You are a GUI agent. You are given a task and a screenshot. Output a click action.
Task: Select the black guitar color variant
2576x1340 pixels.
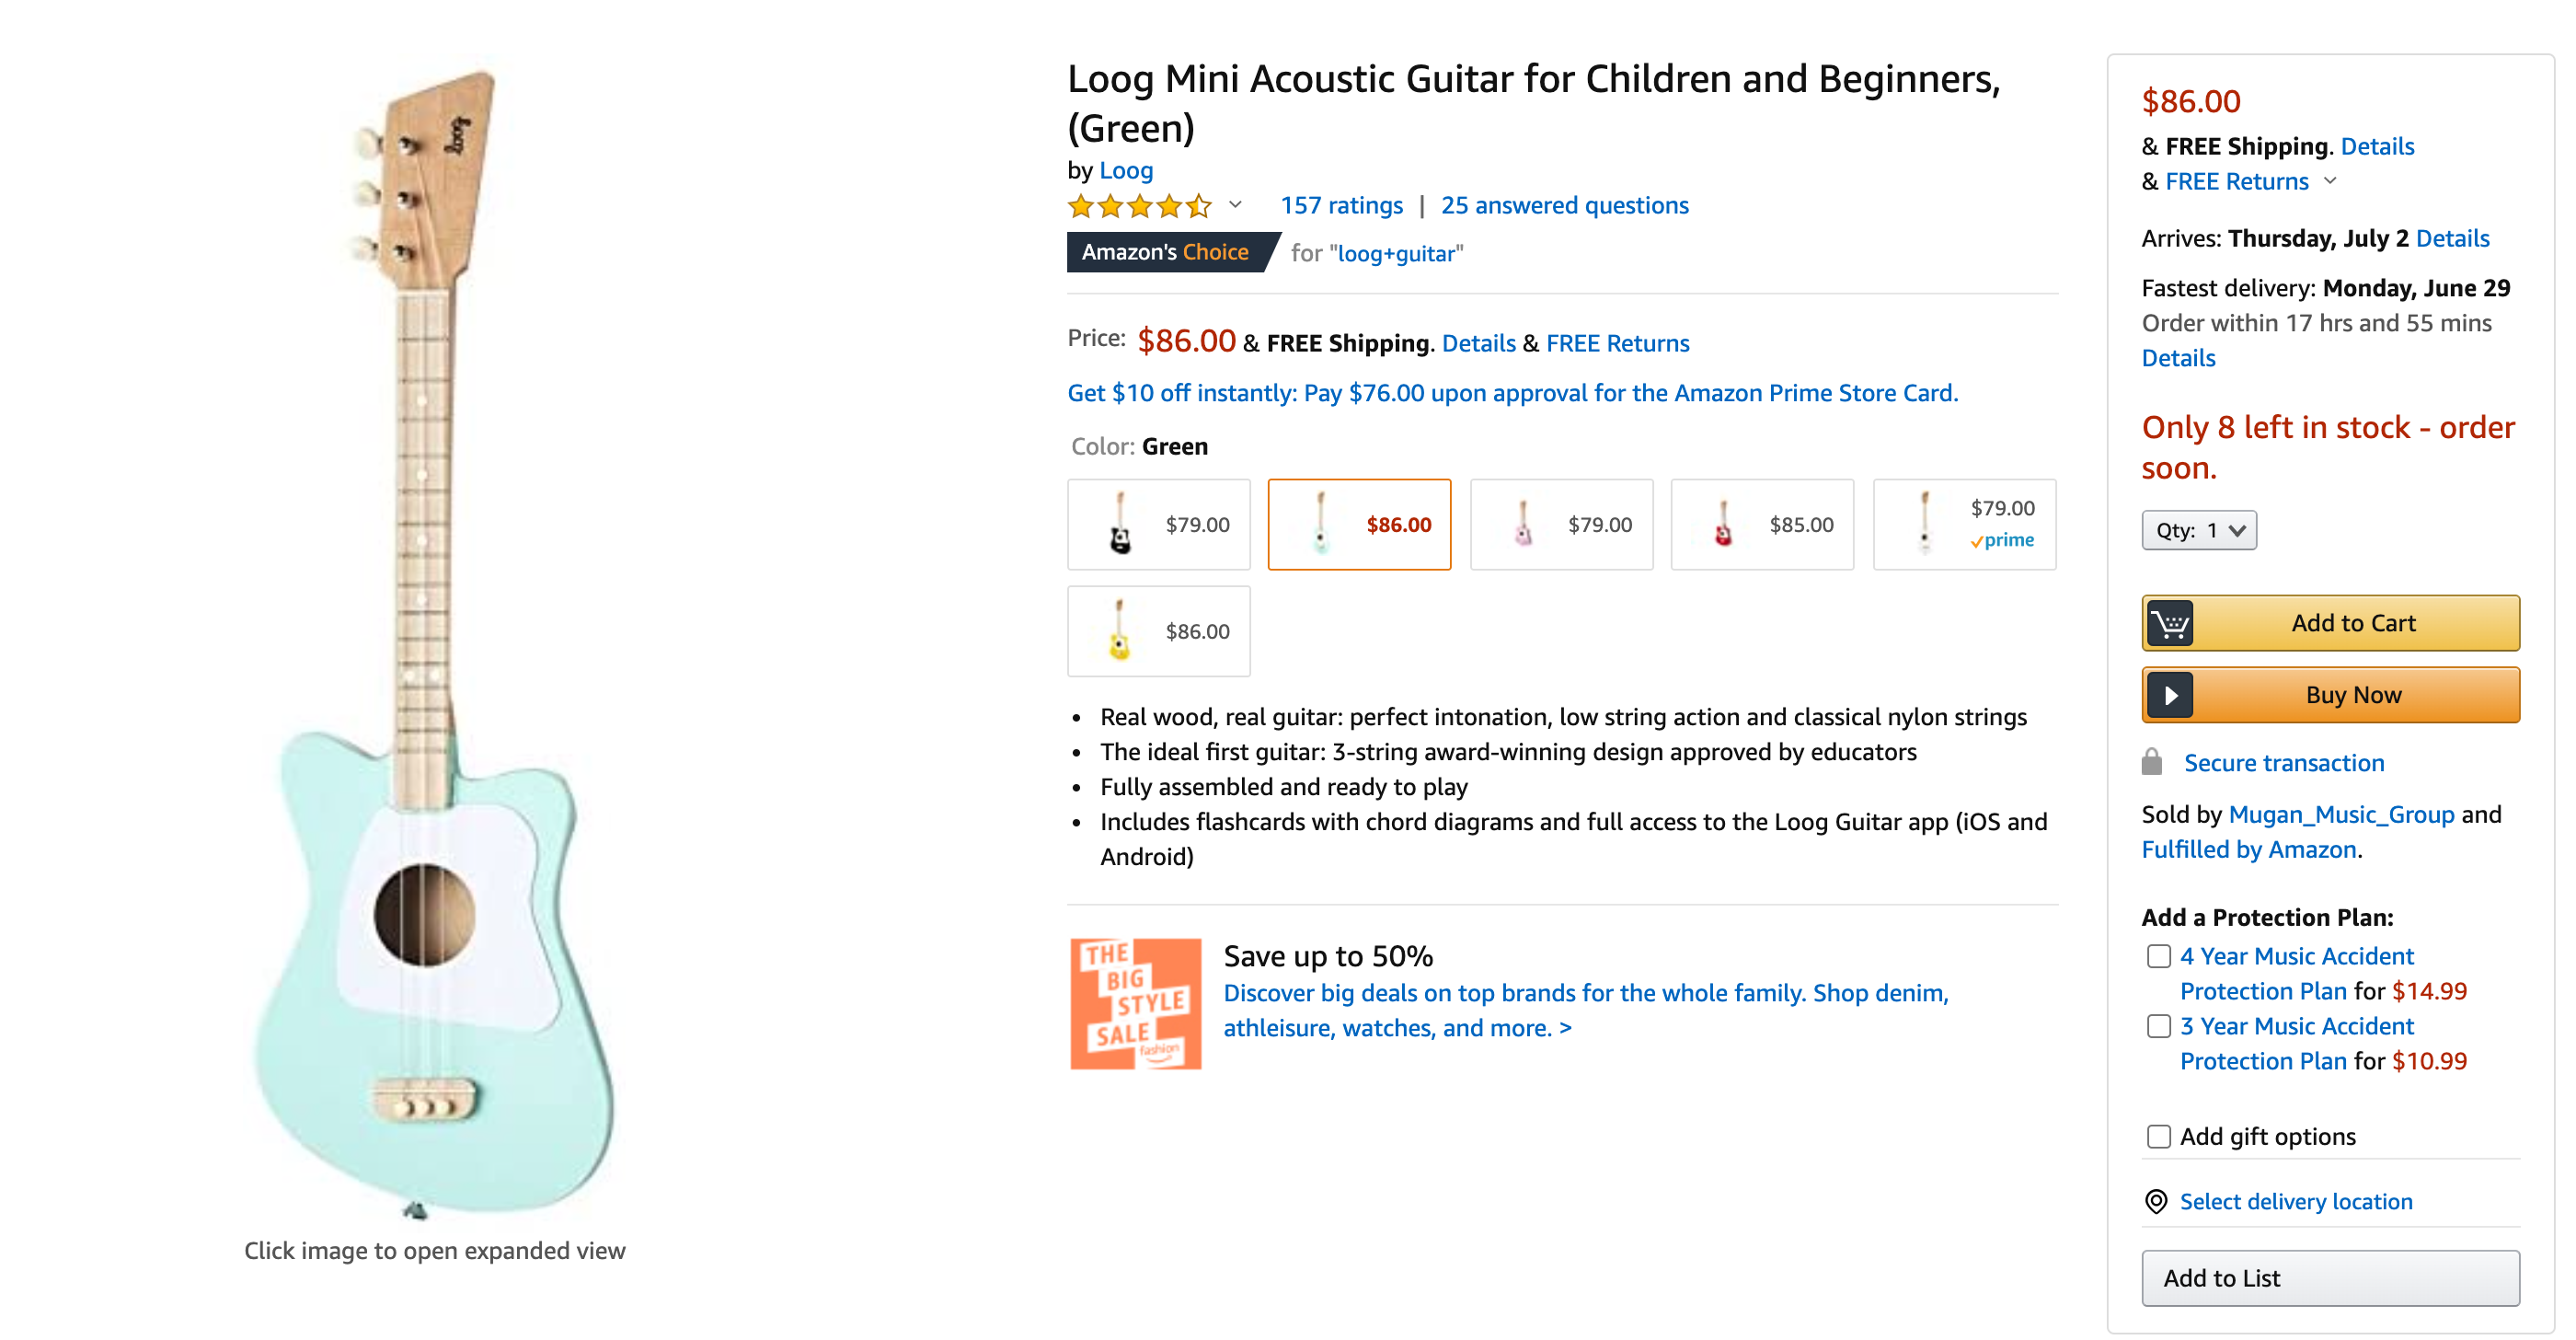pos(1158,524)
